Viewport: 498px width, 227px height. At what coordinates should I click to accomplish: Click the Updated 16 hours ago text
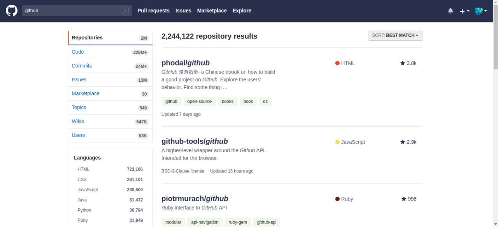pos(232,171)
